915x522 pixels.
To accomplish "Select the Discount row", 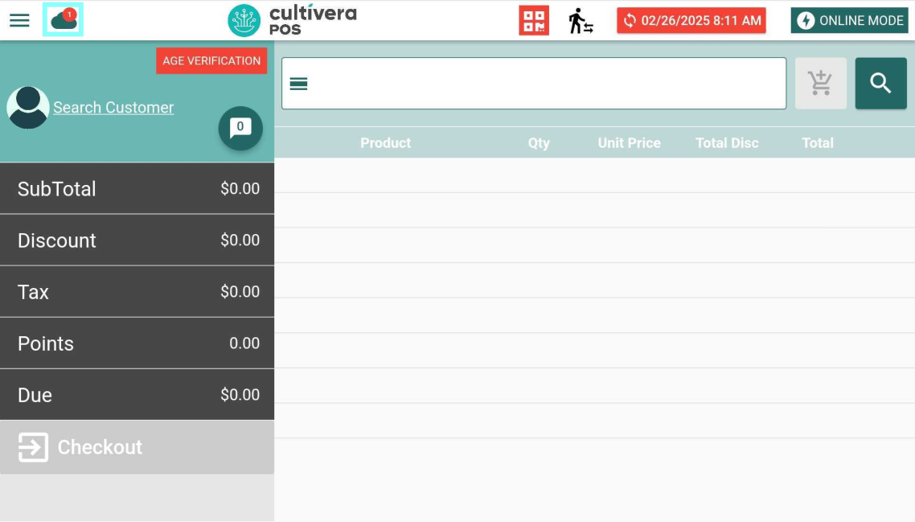I will 137,240.
